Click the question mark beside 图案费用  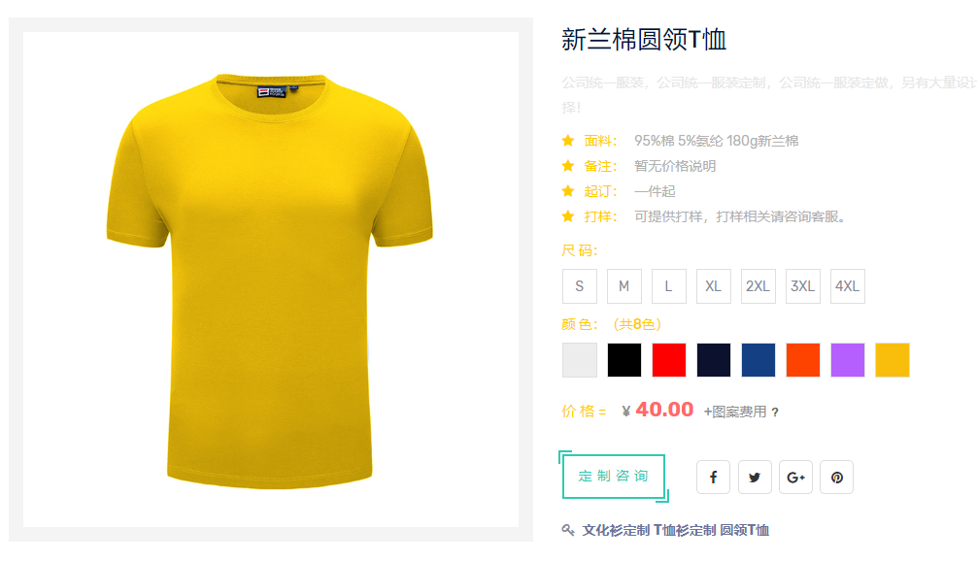774,412
